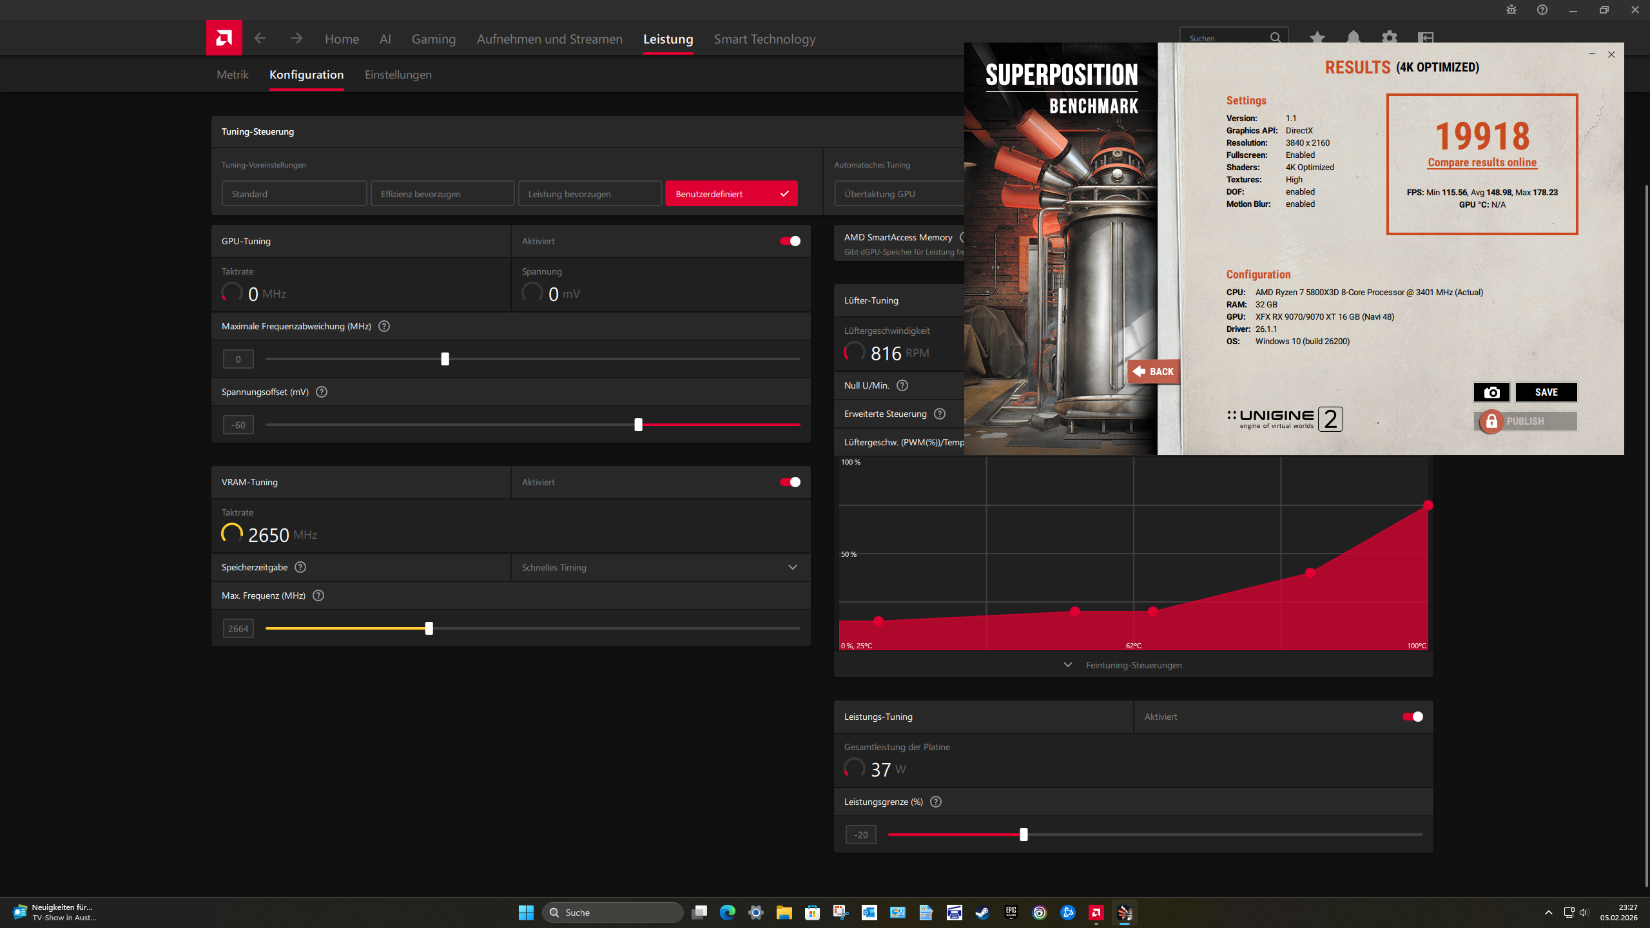Open the Speicherzeitgabe Schnelles Timing dropdown
This screenshot has height=928, width=1650.
click(660, 567)
